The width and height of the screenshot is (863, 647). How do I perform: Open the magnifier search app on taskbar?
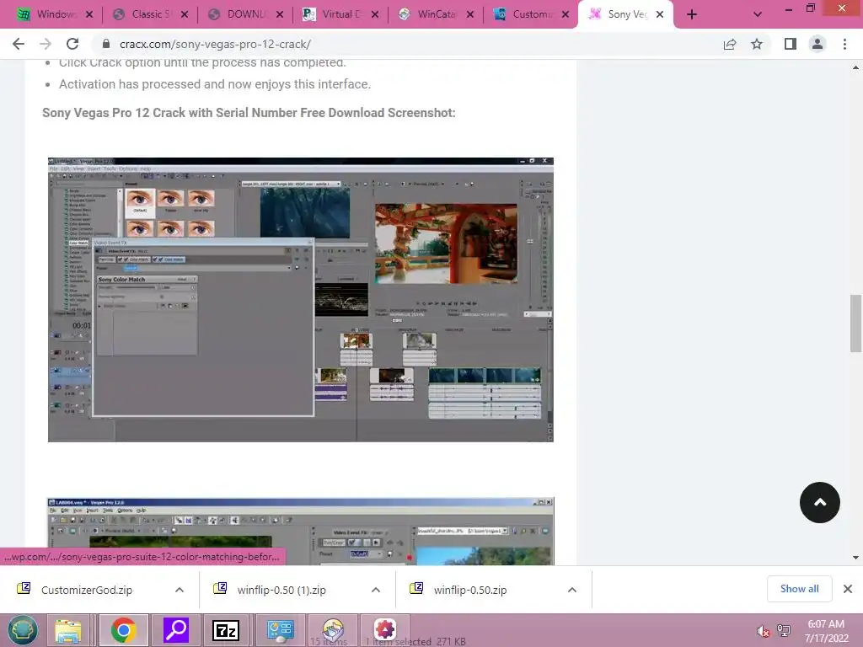tap(176, 630)
